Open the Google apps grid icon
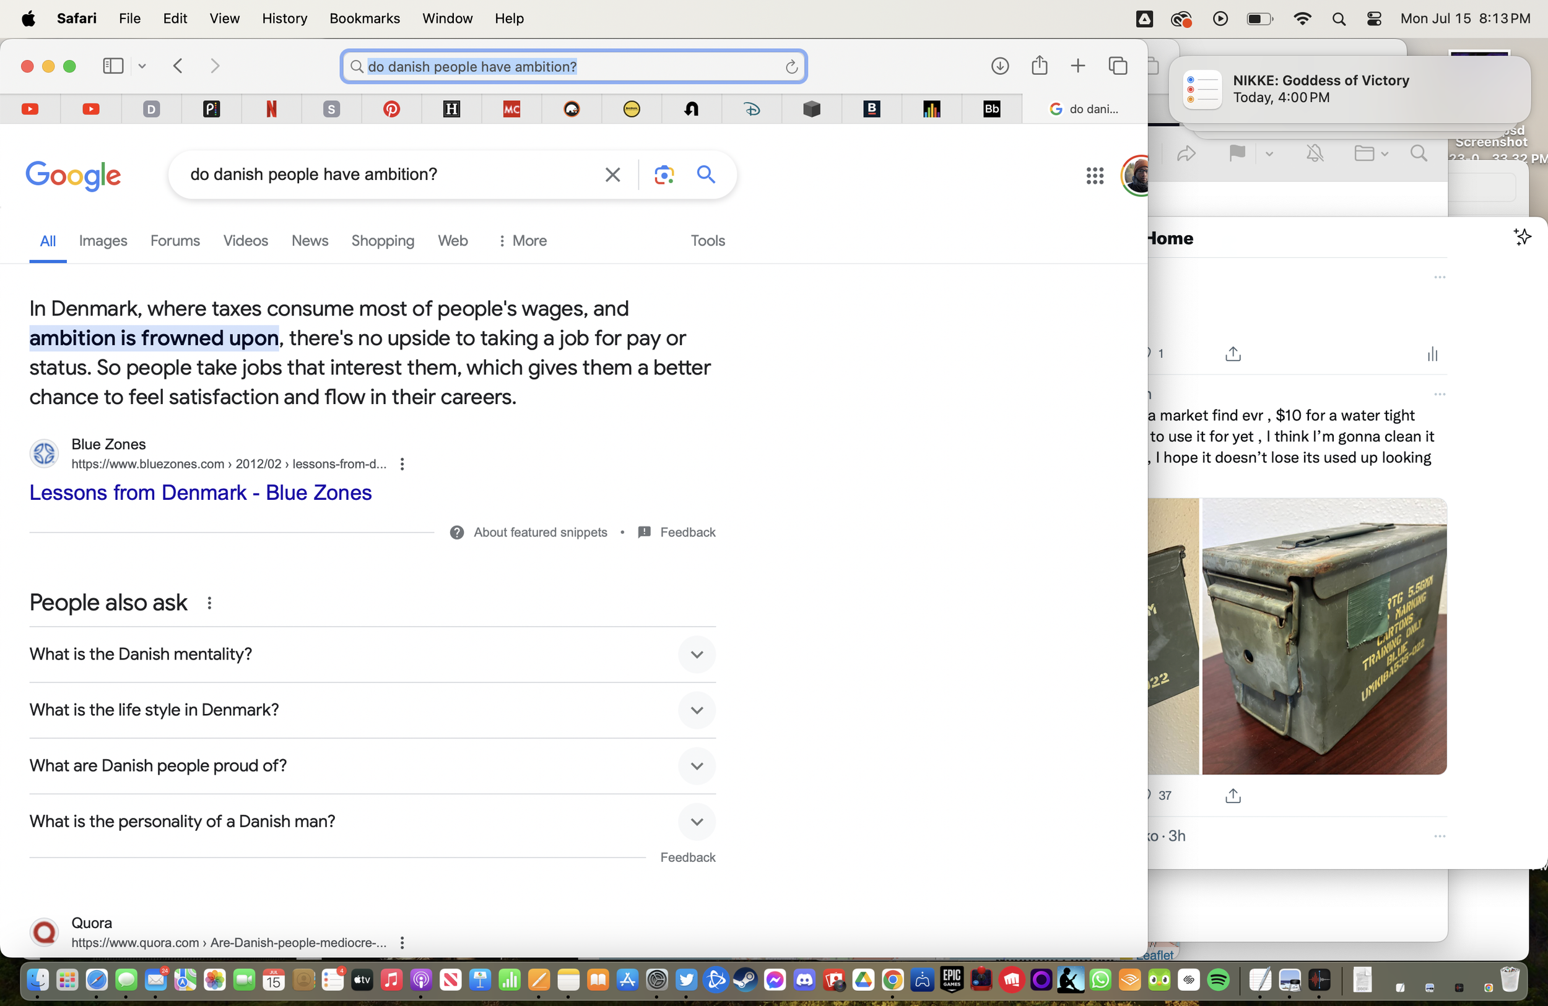Screen dimensions: 1548x1006 pyautogui.click(x=1095, y=175)
